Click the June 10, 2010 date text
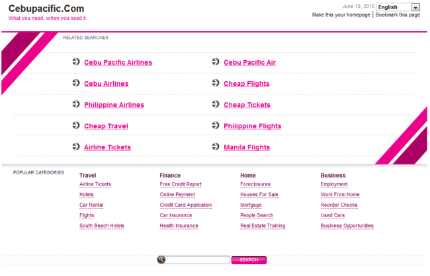This screenshot has height=276, width=430. coord(358,7)
